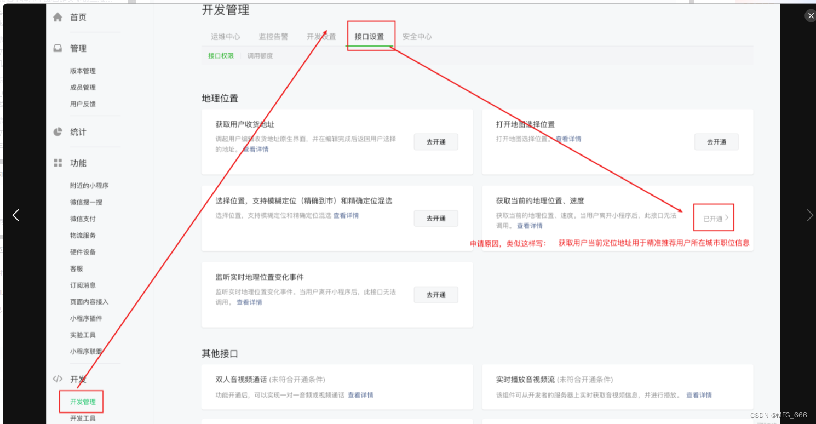Open 查看详情 link for 选择位置 card
This screenshot has width=816, height=424.
[x=346, y=216]
